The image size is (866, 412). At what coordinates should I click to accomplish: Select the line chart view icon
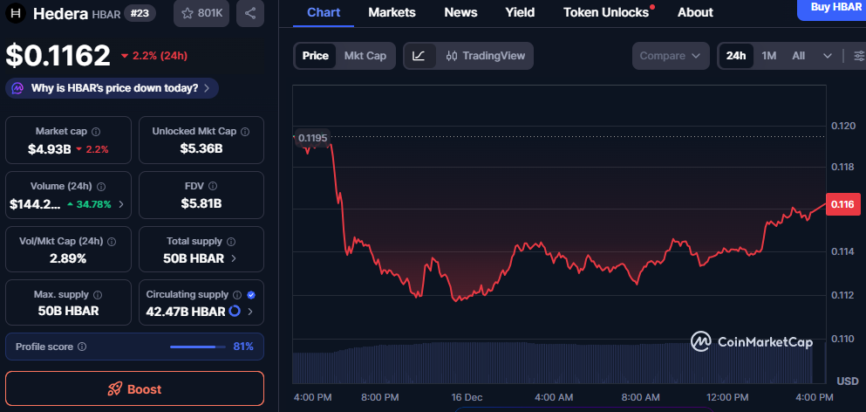[419, 56]
